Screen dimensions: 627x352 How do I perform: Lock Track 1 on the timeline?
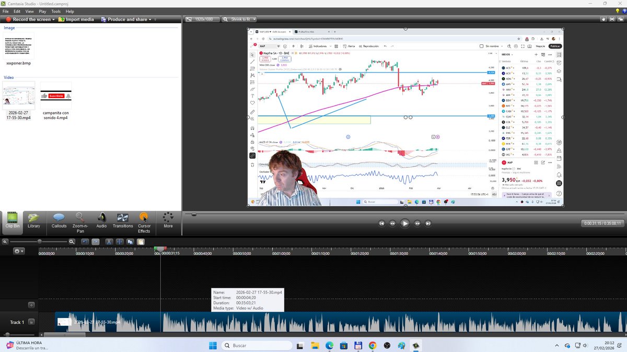[x=31, y=322]
